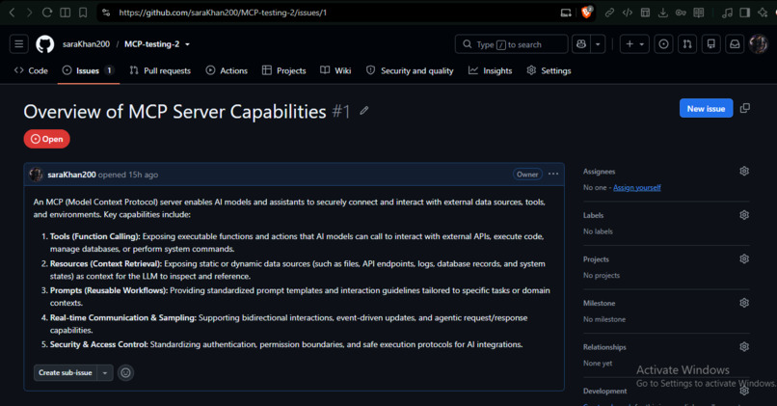The image size is (777, 406).
Task: Add a reaction with the smiley icon
Action: (126, 372)
